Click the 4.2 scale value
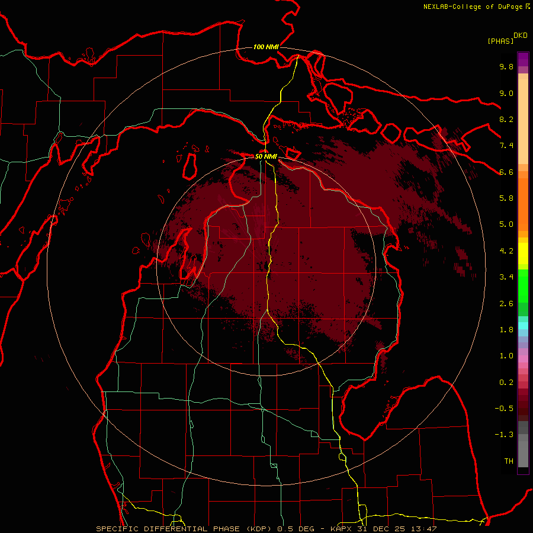The height and width of the screenshot is (533, 533). click(x=506, y=251)
